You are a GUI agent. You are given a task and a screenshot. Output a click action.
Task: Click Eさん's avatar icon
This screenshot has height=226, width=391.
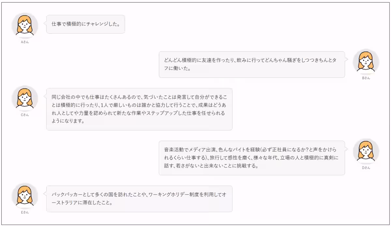25,196
